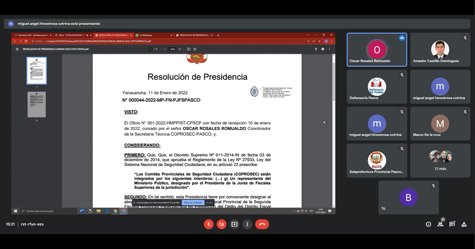Click the muted mic icon on Amador Castillo tile
This screenshot has width=475, height=249.
coord(465,38)
